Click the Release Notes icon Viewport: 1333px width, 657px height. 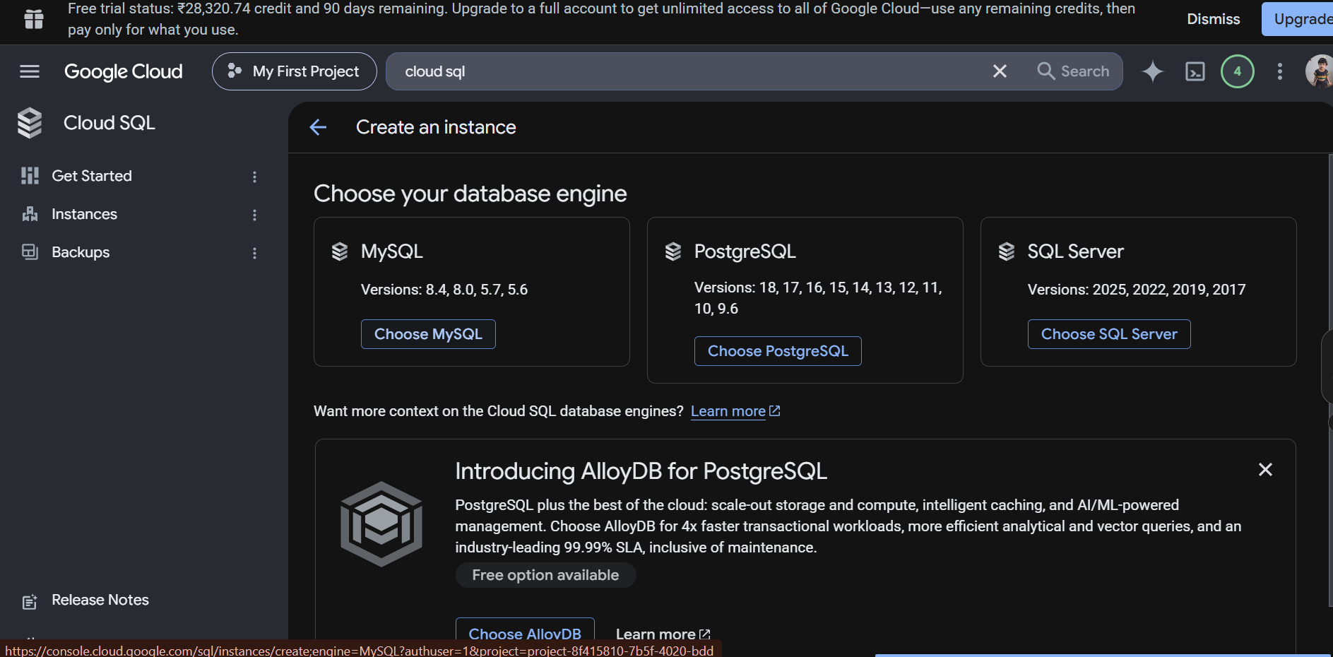30,601
